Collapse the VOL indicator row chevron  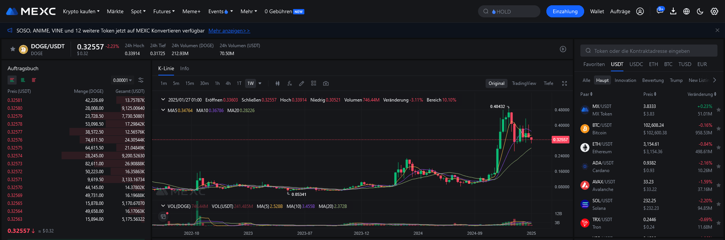point(163,206)
